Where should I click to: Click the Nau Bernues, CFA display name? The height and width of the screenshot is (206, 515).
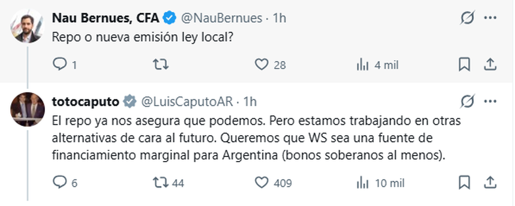click(x=106, y=18)
